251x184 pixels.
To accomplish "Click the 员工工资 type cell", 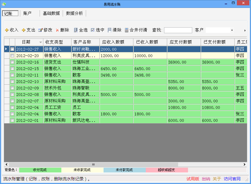I will (x=57, y=107).
